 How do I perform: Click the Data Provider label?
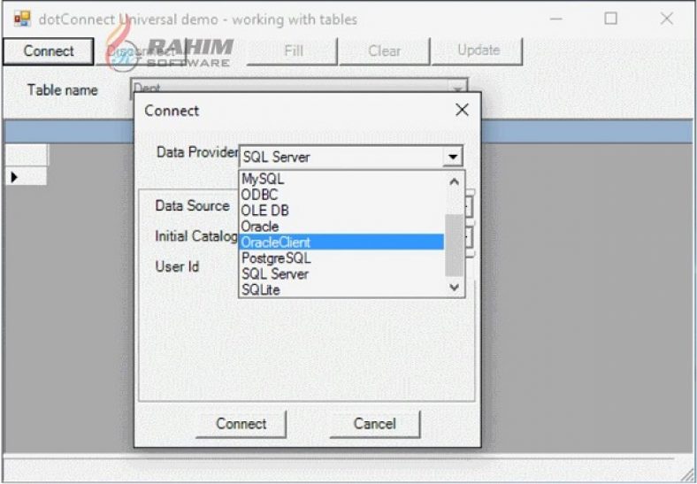[x=197, y=152]
